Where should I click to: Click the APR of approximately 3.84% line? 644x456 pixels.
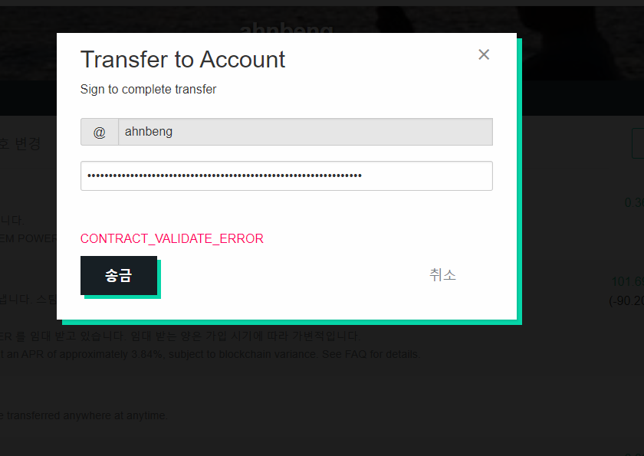210,354
